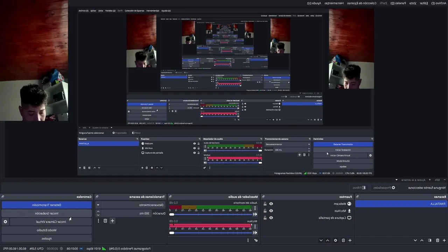Delete selected scene with Escenas trash icon

[437, 240]
